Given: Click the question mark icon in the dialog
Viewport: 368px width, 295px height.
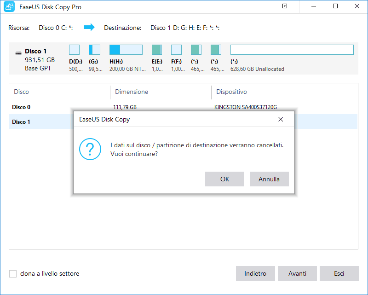Looking at the screenshot, I should click(90, 149).
